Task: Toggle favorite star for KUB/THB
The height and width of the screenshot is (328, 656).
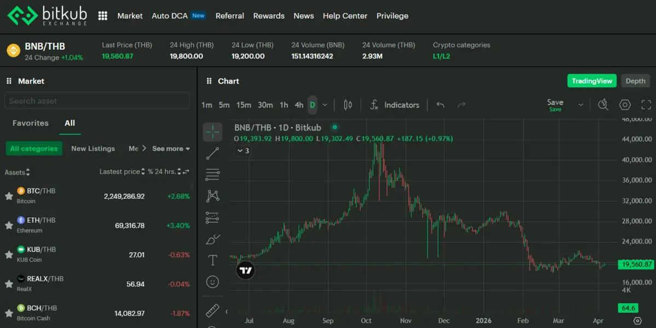Action: tap(9, 254)
